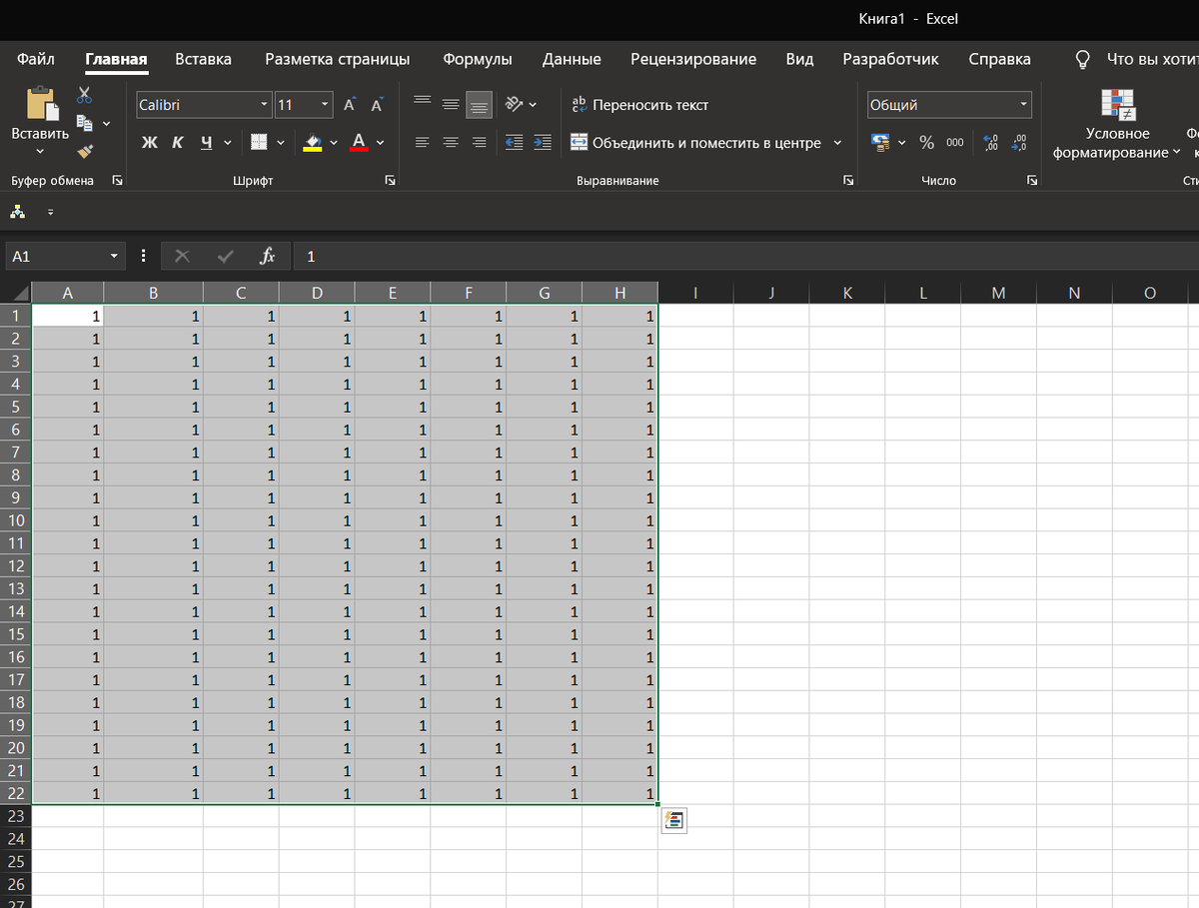Center text horizontally
1199x908 pixels.
coord(451,143)
